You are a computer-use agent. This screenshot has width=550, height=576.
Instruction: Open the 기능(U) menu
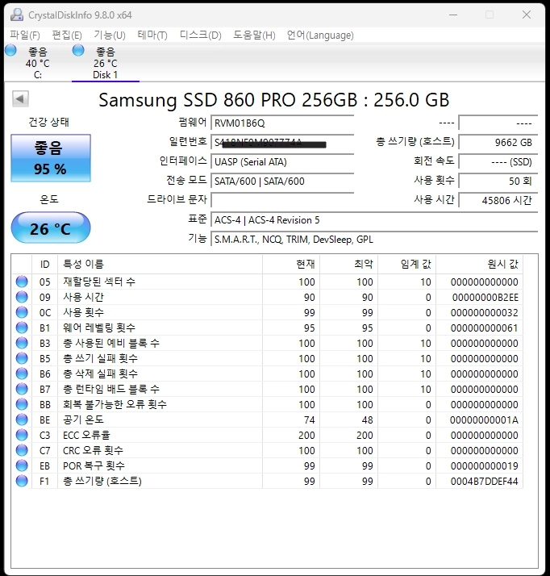coord(110,35)
